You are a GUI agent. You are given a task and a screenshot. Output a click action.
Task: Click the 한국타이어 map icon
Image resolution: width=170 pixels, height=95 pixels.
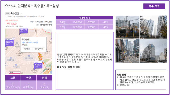point(16,65)
